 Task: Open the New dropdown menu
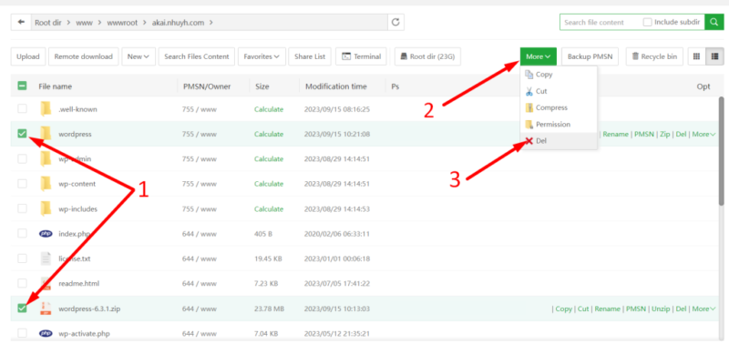139,56
